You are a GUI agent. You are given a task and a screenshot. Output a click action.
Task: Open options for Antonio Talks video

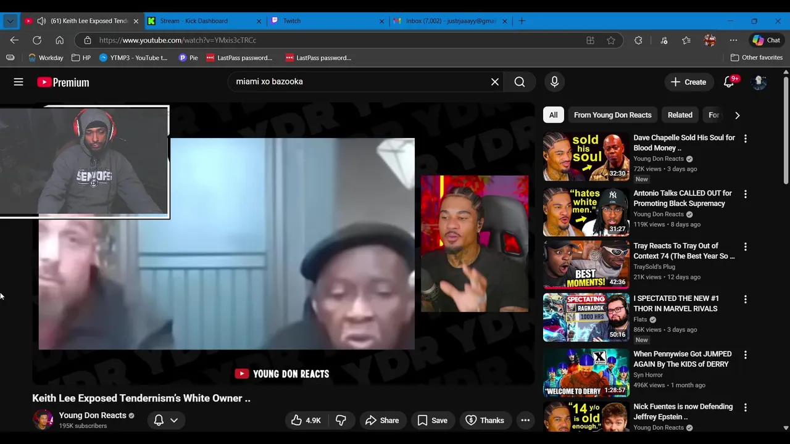coord(745,194)
